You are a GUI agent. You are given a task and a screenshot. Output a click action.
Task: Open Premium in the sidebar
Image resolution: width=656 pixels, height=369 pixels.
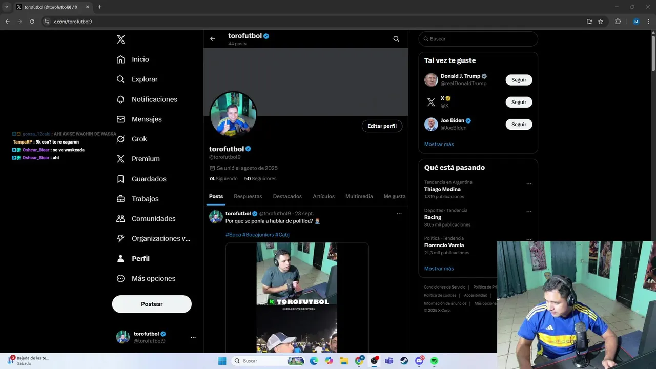click(x=138, y=159)
